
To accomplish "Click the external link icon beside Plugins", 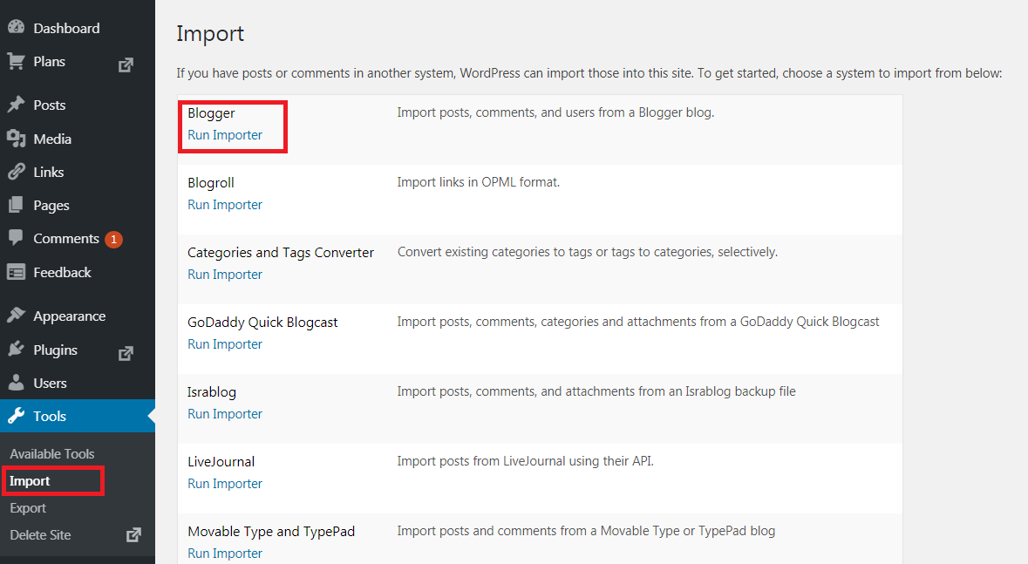I will click(x=126, y=354).
